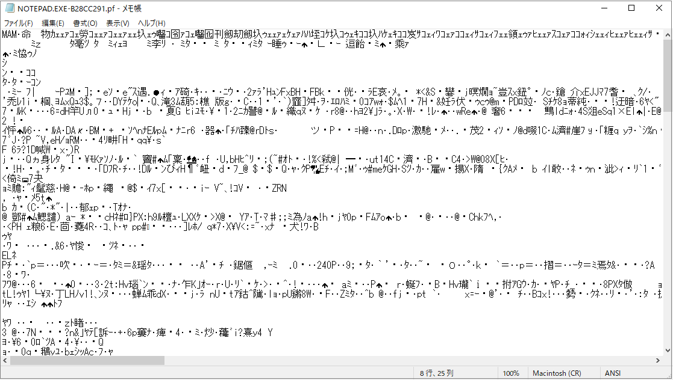673x380 pixels.
Task: Click the title NOTEPAD.EXE-B28CC291.pf - メモ帳
Action: [80, 8]
